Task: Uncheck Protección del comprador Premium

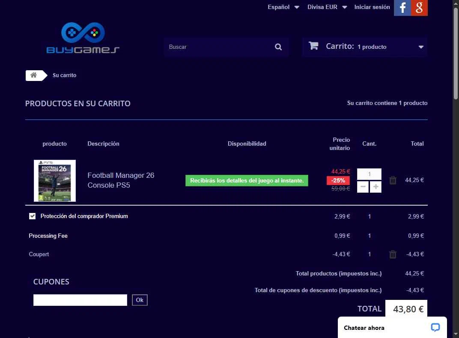Action: (x=32, y=216)
